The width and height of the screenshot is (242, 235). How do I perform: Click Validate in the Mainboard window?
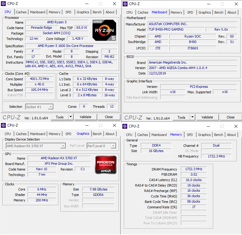(x=207, y=117)
